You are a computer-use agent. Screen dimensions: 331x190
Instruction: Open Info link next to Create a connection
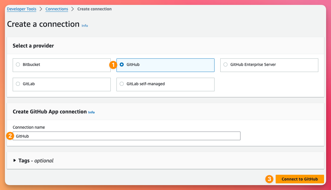click(85, 26)
